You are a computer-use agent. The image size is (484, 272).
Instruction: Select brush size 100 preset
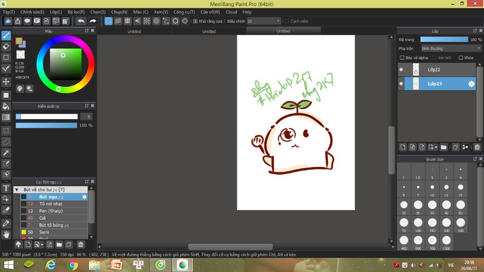418,224
